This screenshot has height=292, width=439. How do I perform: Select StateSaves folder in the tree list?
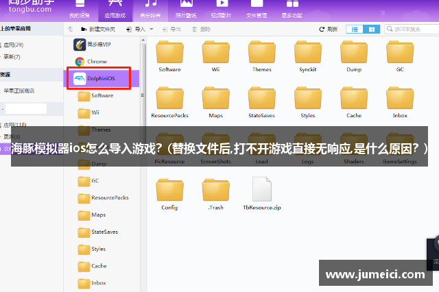point(98,232)
